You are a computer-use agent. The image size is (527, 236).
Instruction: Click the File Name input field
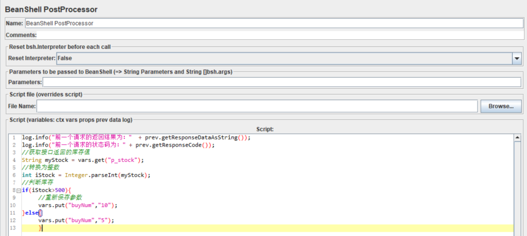(x=257, y=107)
